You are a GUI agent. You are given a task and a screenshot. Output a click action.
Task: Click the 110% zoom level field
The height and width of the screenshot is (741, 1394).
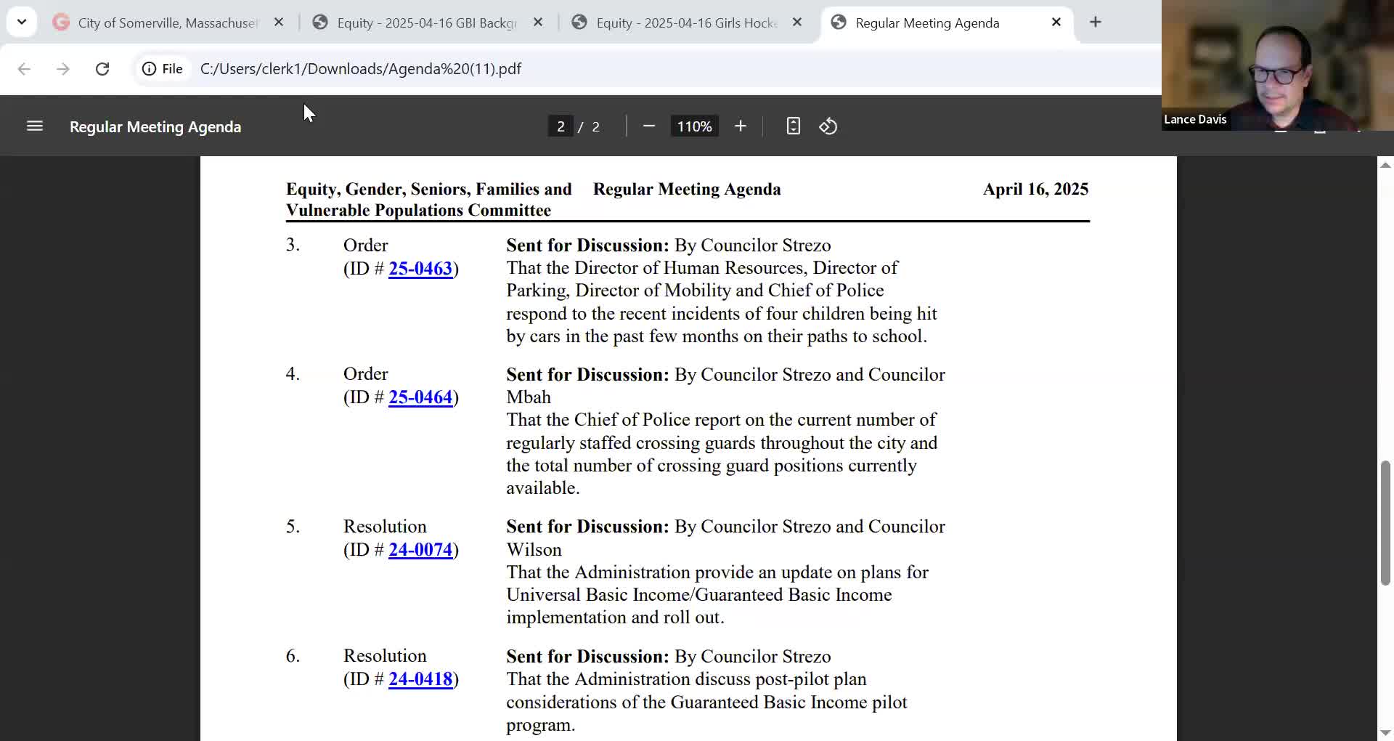click(695, 126)
